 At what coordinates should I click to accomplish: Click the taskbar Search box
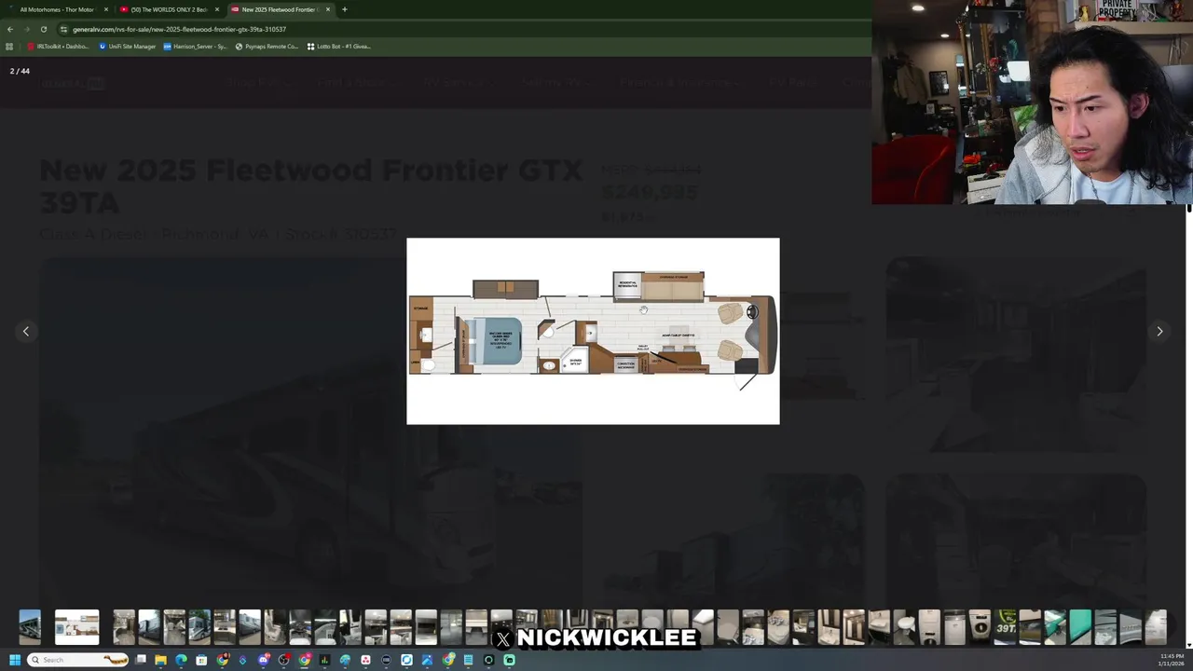tap(78, 660)
